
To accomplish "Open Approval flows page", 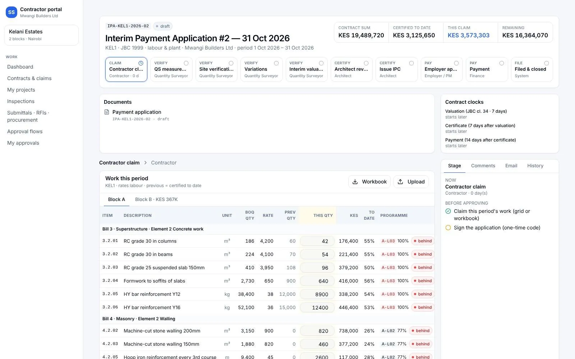I will tap(25, 131).
